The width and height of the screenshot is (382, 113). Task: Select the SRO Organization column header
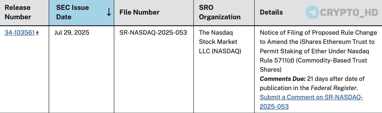coord(220,13)
